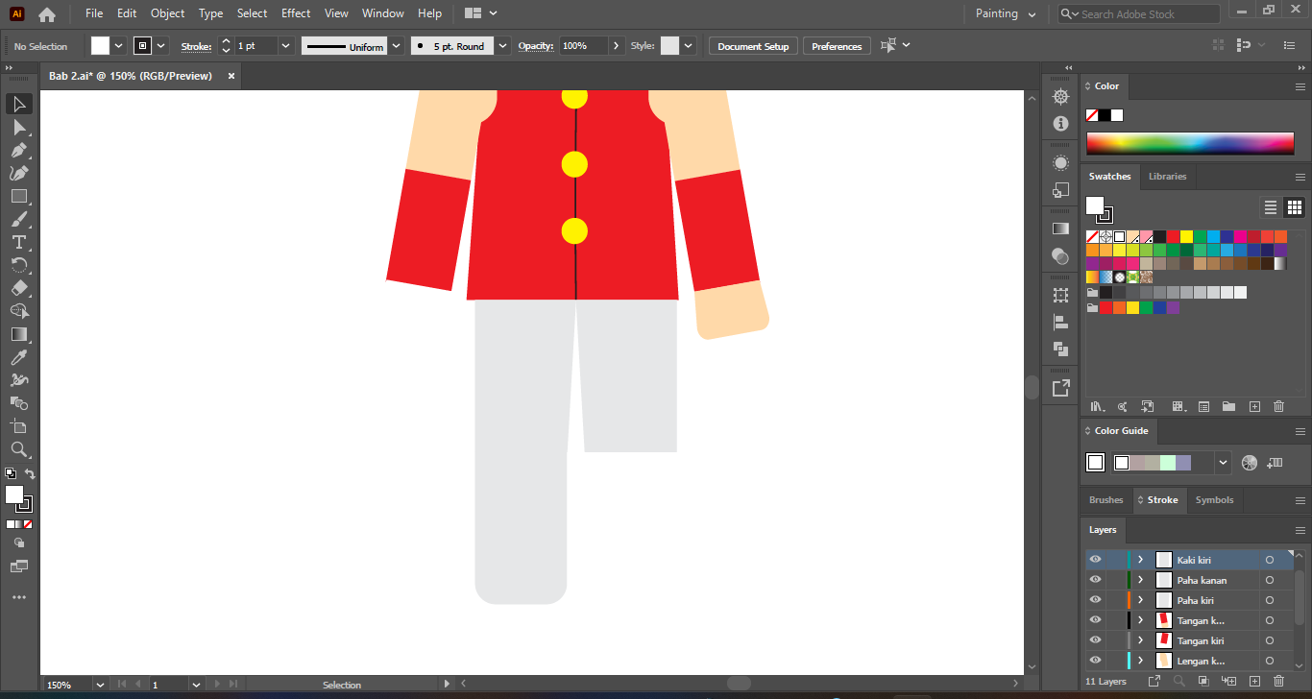The width and height of the screenshot is (1312, 699).
Task: Select the Eraser tool
Action: click(18, 288)
